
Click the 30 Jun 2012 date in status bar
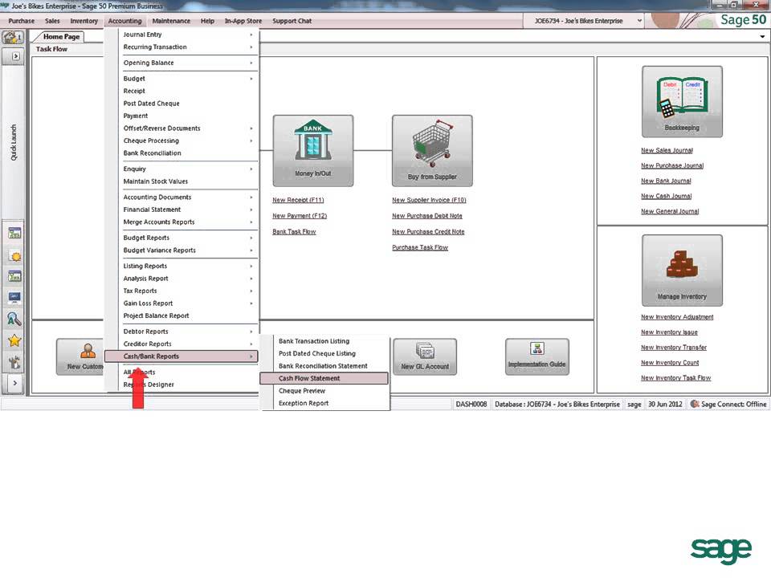665,404
